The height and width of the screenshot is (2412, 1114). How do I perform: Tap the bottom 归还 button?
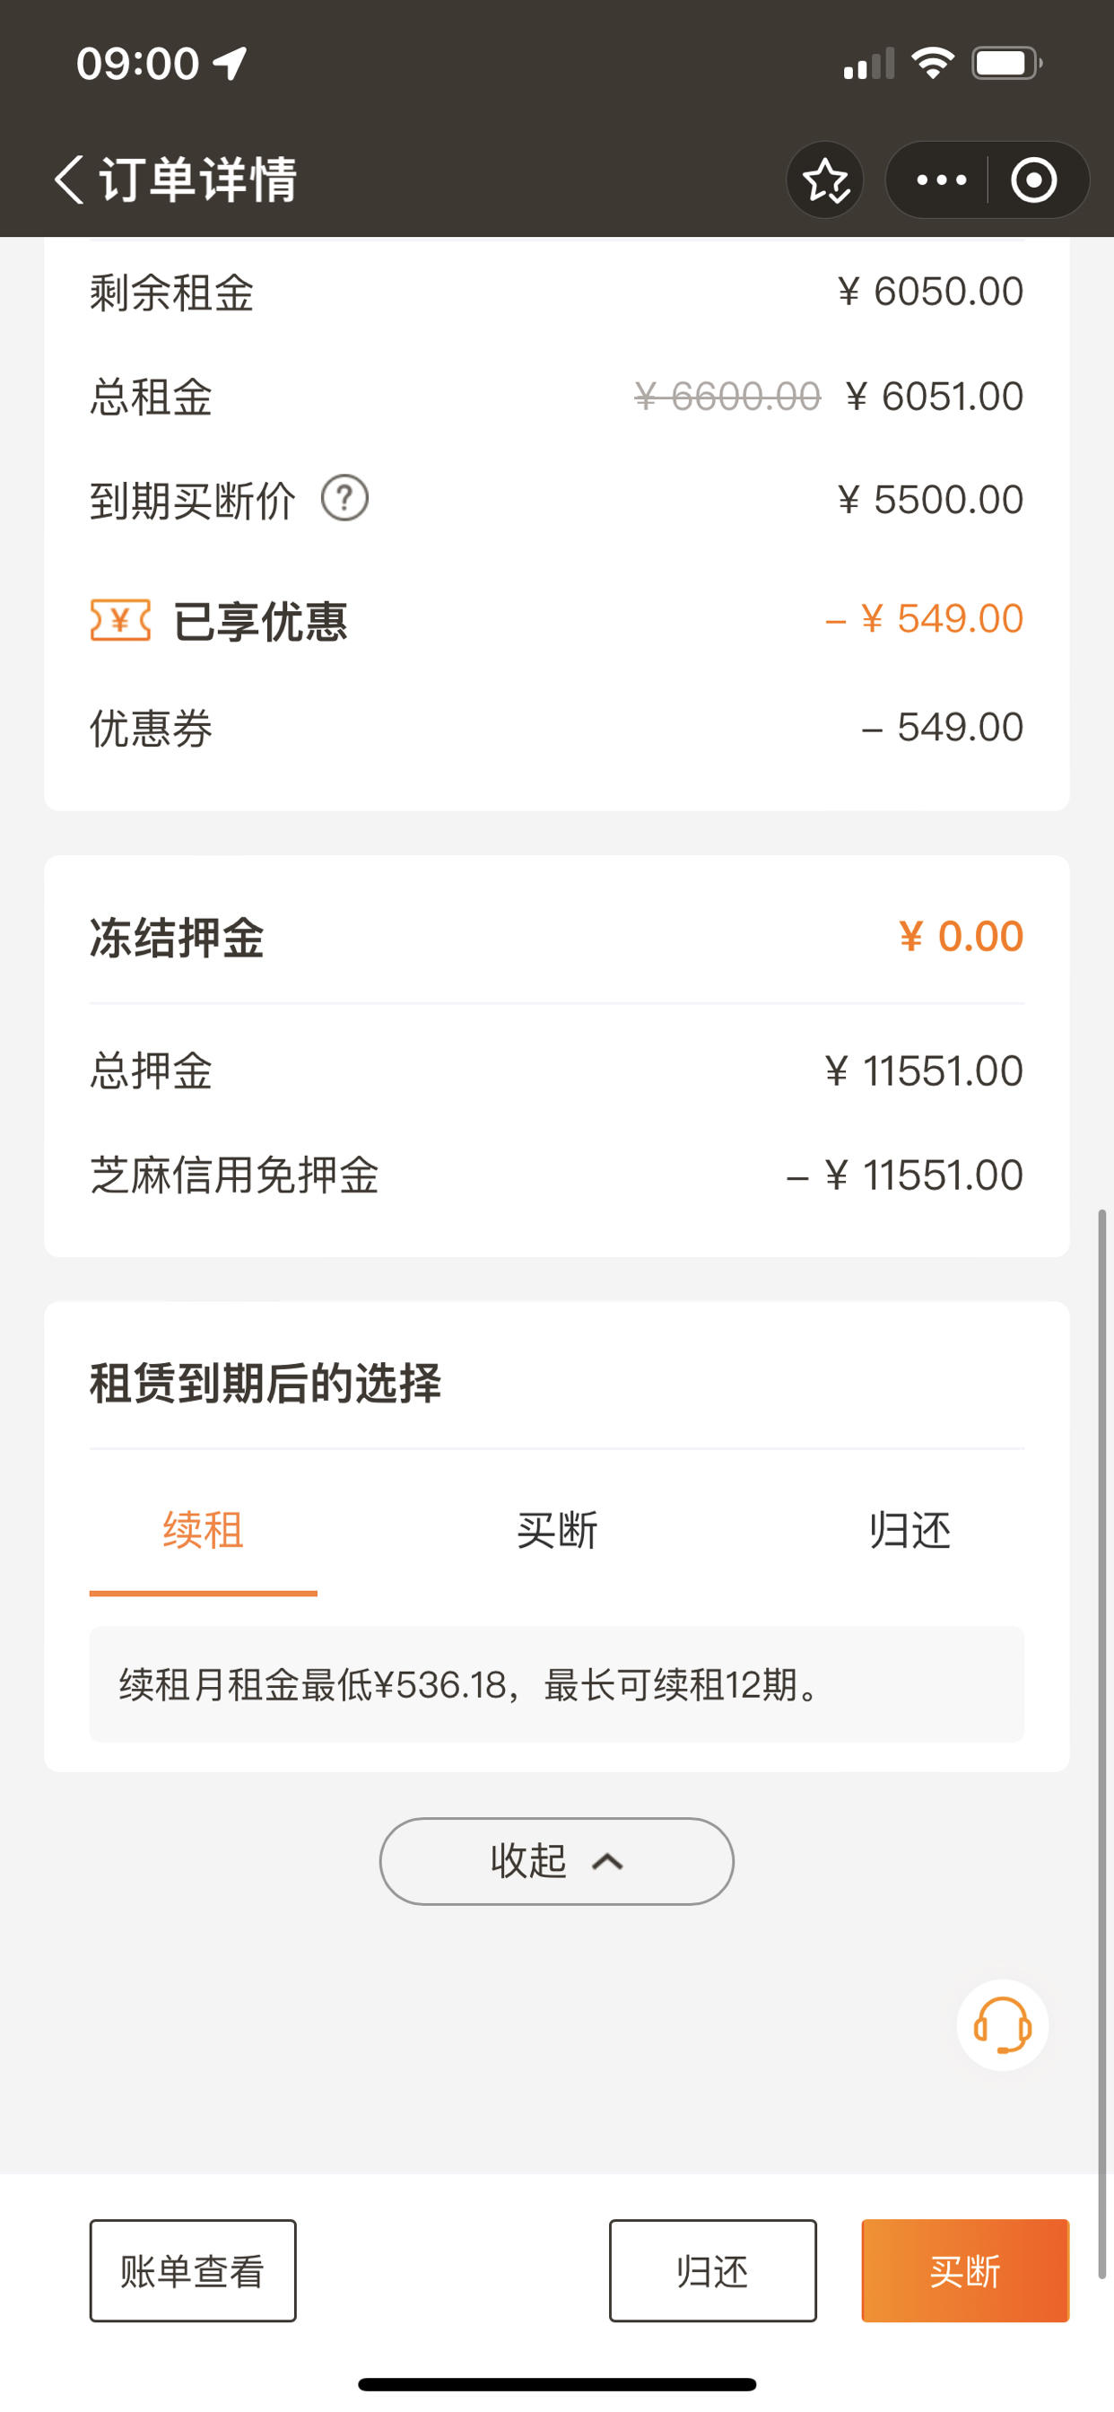712,2270
